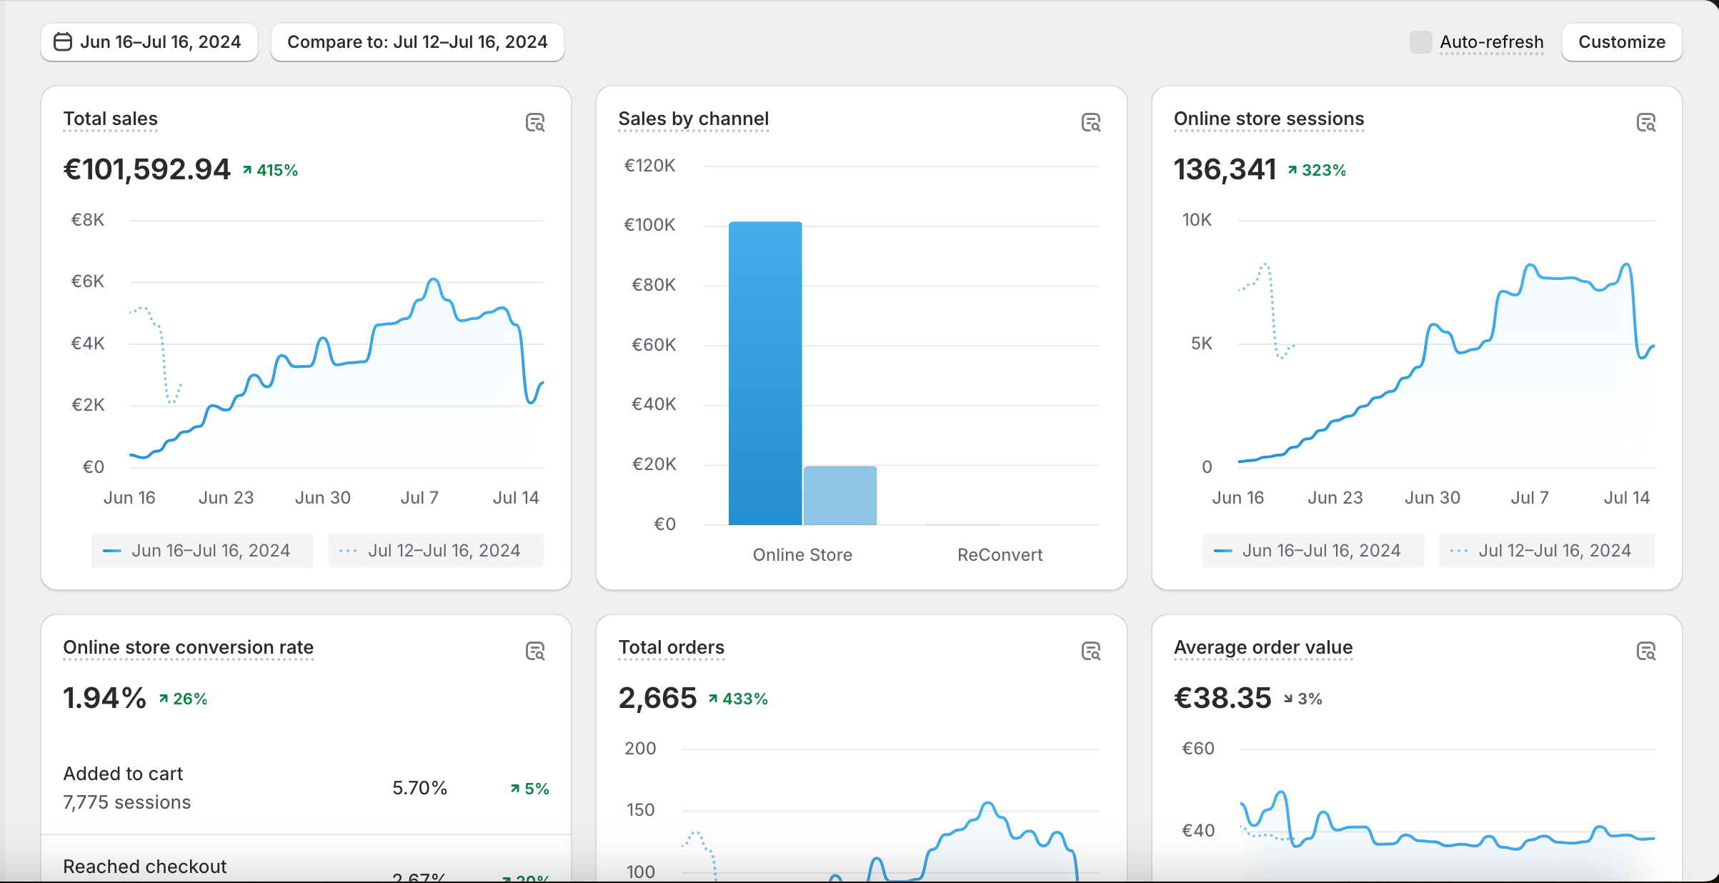Click the ReConvert axis label

(x=1000, y=555)
